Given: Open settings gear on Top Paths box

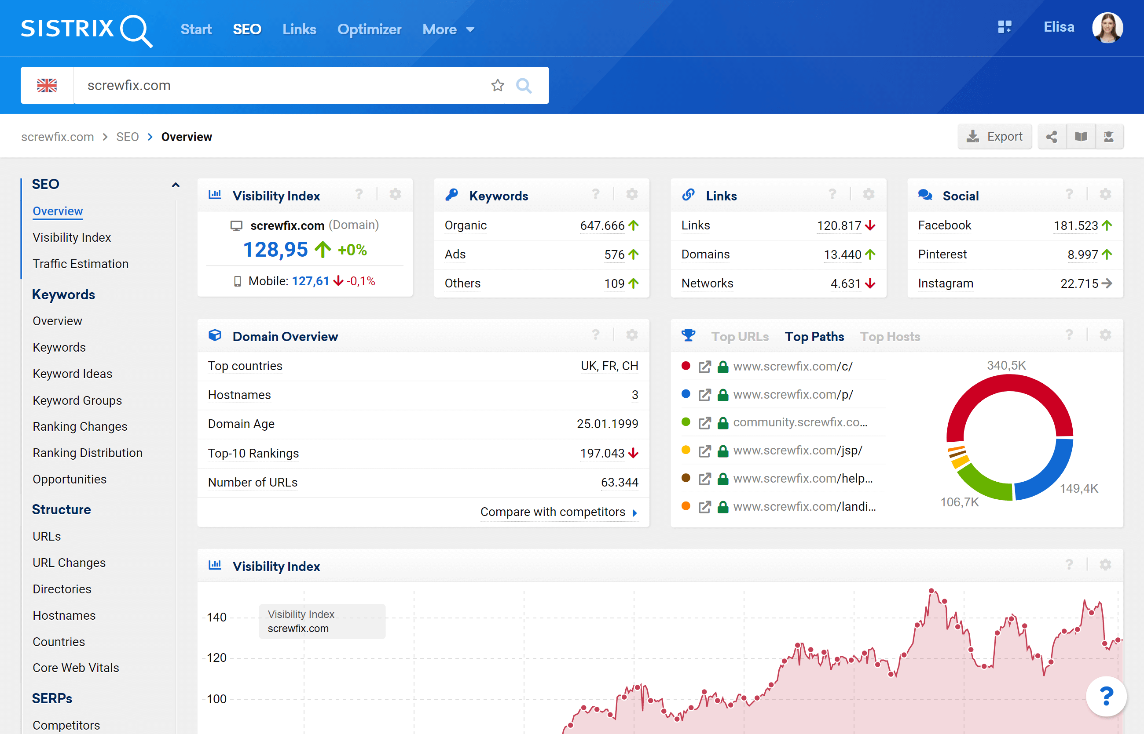Looking at the screenshot, I should [1105, 335].
